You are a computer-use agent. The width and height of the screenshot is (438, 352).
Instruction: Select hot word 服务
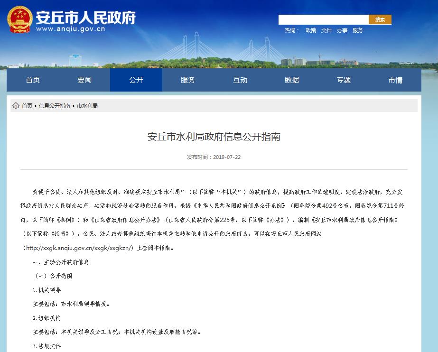pyautogui.click(x=357, y=30)
